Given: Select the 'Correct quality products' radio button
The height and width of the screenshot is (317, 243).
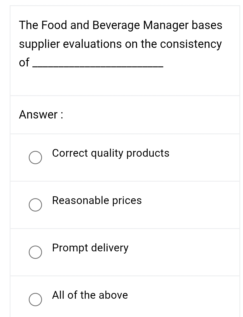Looking at the screenshot, I should (x=35, y=158).
